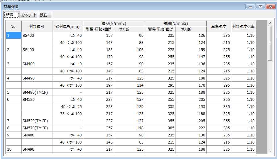277x159 pixels.
Task: Select the SM520(TMCP) material cell
Action: [x=37, y=121]
